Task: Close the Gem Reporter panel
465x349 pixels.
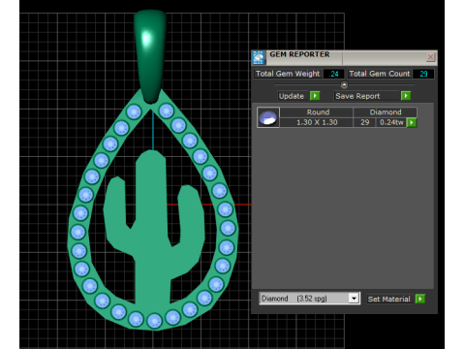Action: 430,57
